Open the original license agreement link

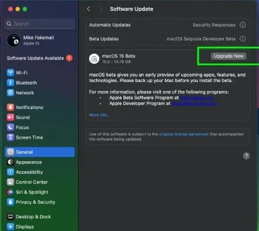pos(184,134)
